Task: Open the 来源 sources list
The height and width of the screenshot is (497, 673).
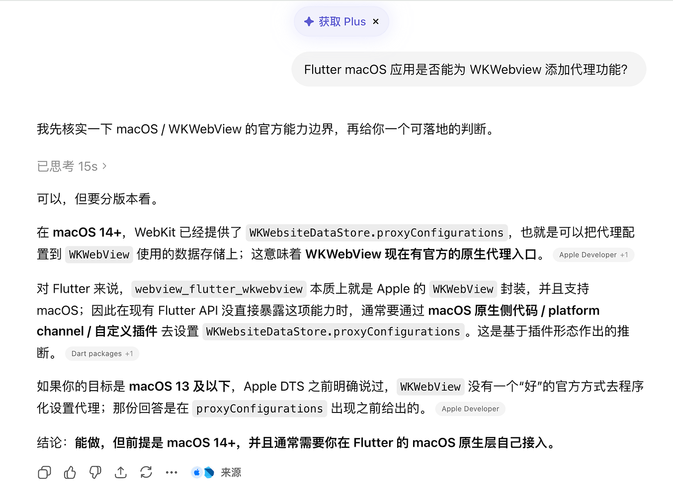Action: tap(231, 472)
